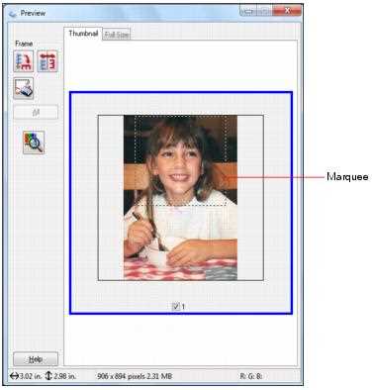Screen dimensions: 372x390
Task: Click the height arrow icon in status bar
Action: (48, 376)
